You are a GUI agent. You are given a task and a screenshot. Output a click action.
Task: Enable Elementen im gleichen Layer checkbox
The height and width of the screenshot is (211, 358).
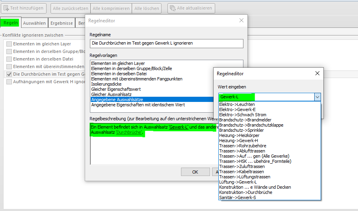pos(9,44)
